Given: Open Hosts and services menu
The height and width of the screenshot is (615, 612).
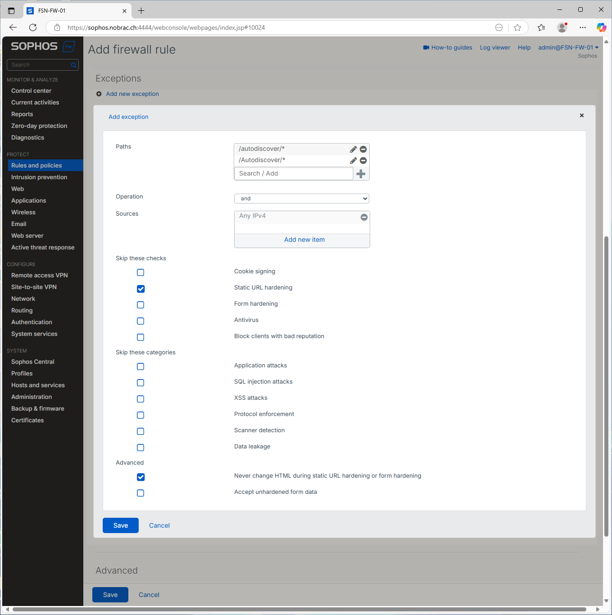Looking at the screenshot, I should tap(38, 385).
